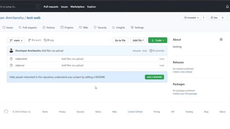230x129 pixels.
Task: Open commit hash 344a444
Action: [x=137, y=51]
